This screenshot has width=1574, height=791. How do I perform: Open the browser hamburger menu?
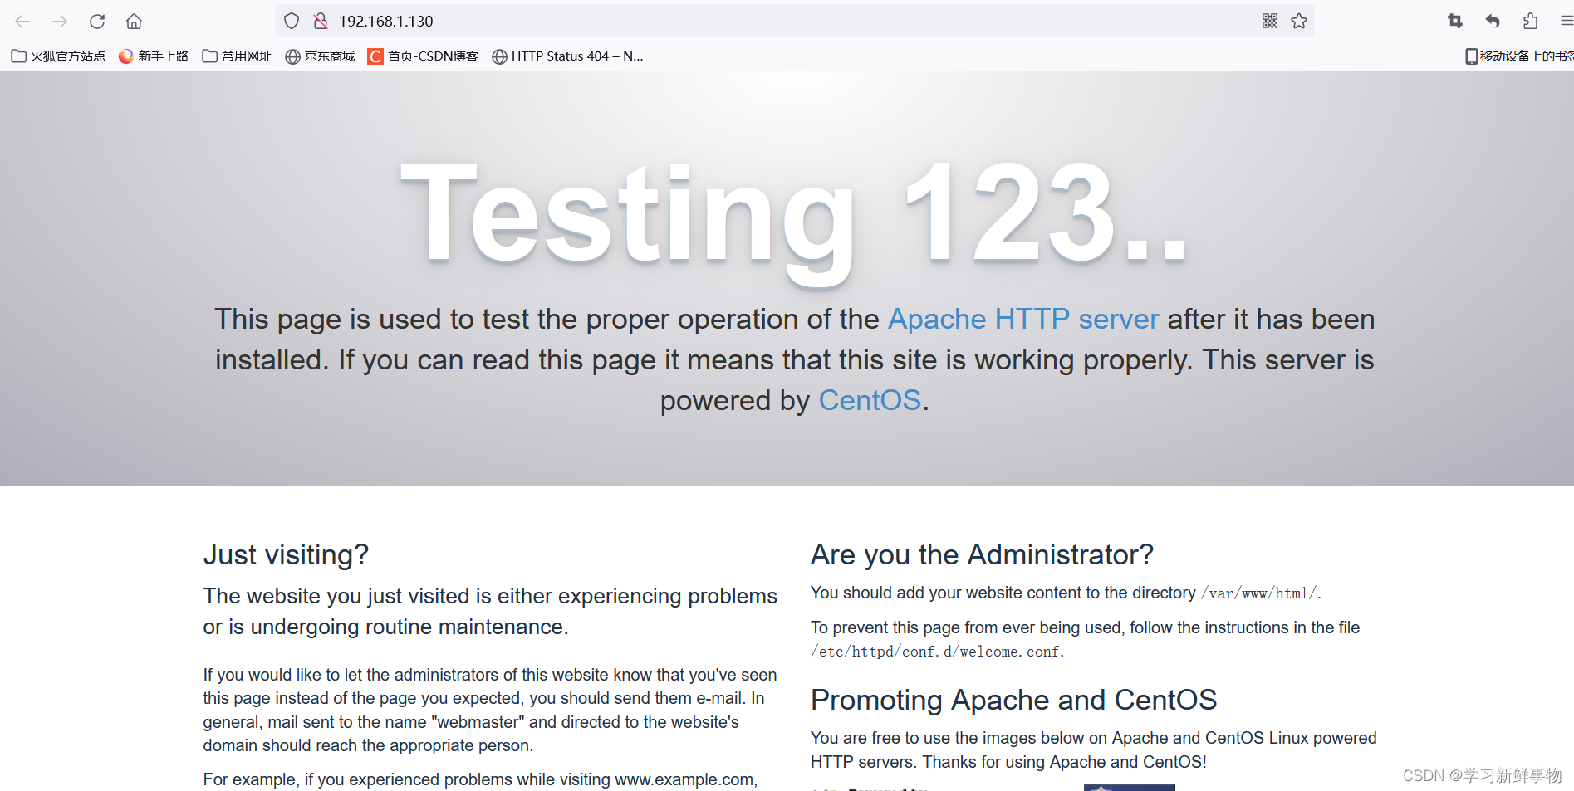tap(1567, 21)
